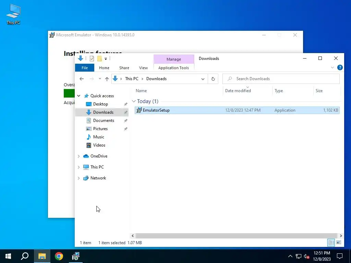Select the EmulatorSetup file
The image size is (351, 263).
237,110
